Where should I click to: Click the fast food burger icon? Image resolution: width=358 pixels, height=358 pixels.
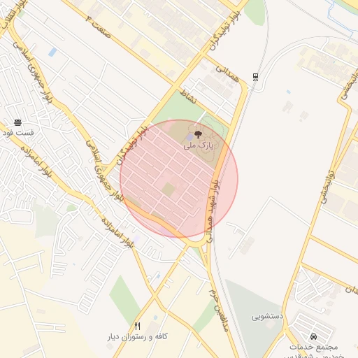[18, 122]
